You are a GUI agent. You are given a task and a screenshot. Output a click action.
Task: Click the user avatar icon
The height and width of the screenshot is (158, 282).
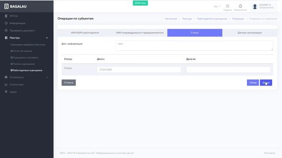click(255, 7)
